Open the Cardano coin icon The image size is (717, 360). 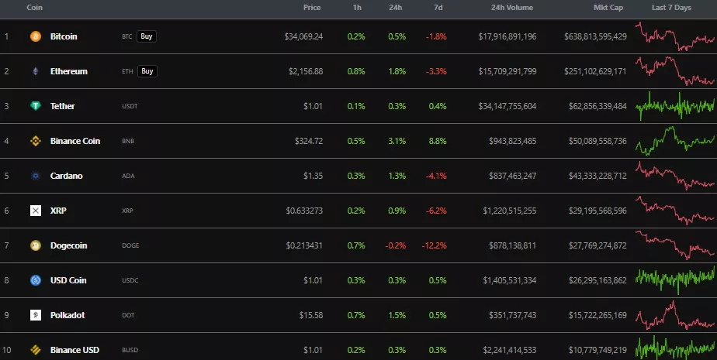(x=35, y=176)
